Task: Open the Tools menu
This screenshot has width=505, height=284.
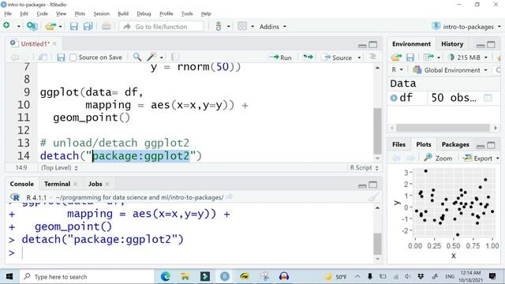Action: coord(187,14)
